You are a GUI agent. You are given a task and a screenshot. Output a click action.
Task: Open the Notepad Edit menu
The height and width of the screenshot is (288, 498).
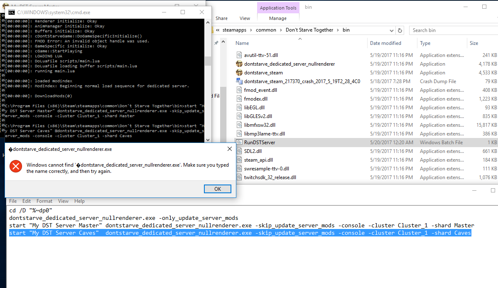pos(27,201)
